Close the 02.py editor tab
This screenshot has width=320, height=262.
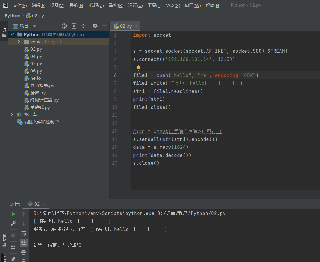[x=136, y=26]
